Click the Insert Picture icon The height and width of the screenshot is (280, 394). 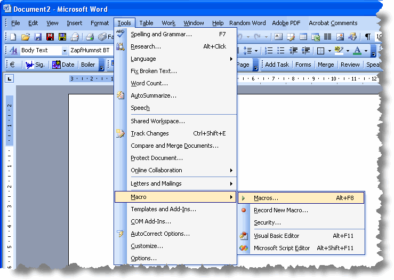340,37
